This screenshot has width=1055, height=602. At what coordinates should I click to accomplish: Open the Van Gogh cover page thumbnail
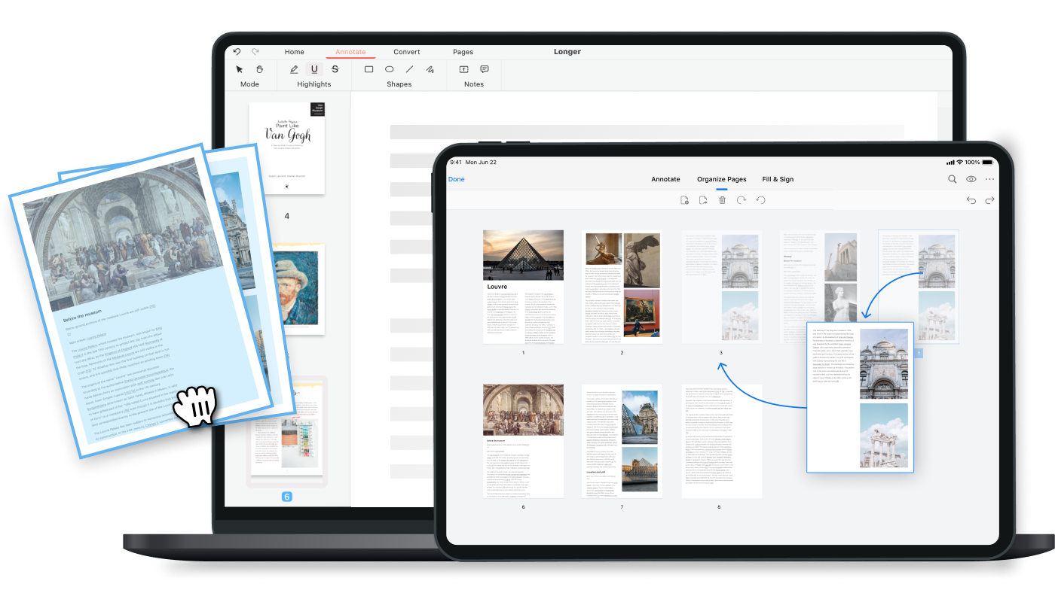point(287,148)
